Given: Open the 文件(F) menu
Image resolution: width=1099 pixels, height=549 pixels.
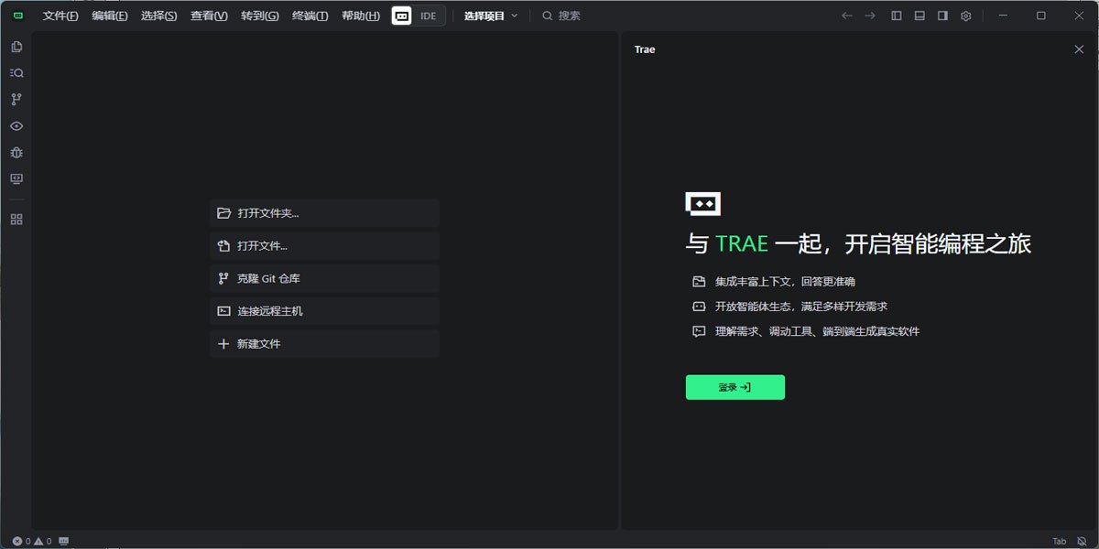Looking at the screenshot, I should tap(60, 16).
